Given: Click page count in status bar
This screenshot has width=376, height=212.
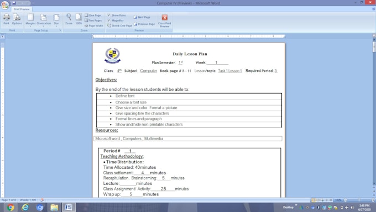Looking at the screenshot, I should (9, 200).
